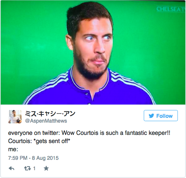Viewport: 186px width, 178px height.
Task: Favorite the tweet with the star icon
Action: click(46, 168)
